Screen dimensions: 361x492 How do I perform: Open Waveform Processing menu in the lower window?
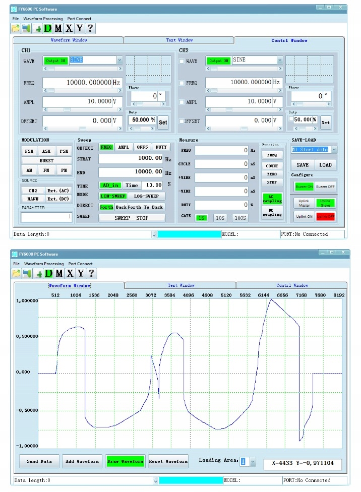44,264
